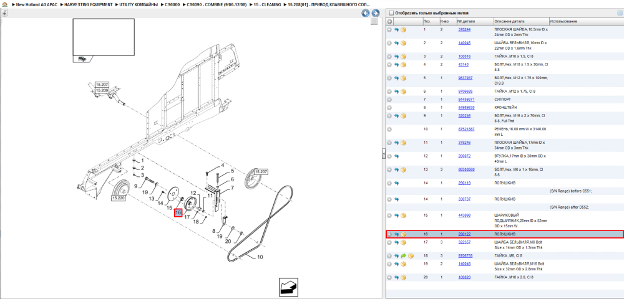Select callout 16 in the diagram

pos(178,213)
